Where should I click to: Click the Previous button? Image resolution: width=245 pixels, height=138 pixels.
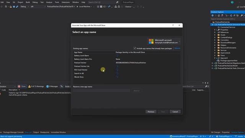pyautogui.click(x=151, y=112)
